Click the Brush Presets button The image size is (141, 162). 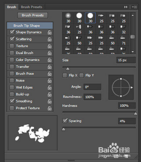33,15
